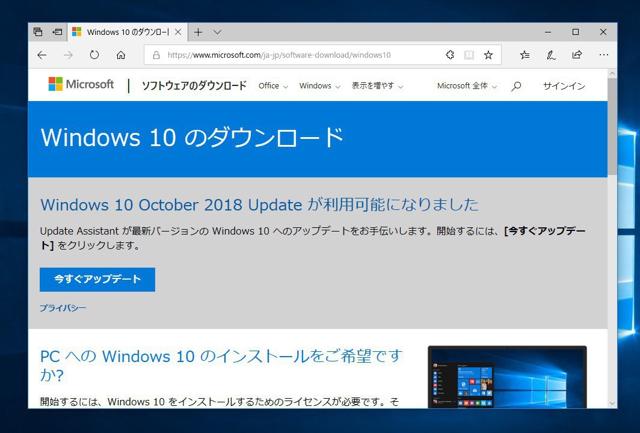This screenshot has width=640, height=433.
Task: Click scrollbar up arrow
Action: pos(612,73)
